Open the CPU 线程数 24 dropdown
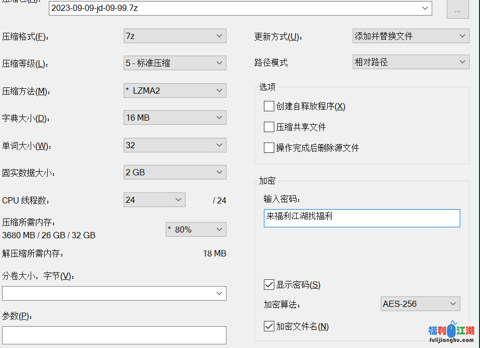 154,200
